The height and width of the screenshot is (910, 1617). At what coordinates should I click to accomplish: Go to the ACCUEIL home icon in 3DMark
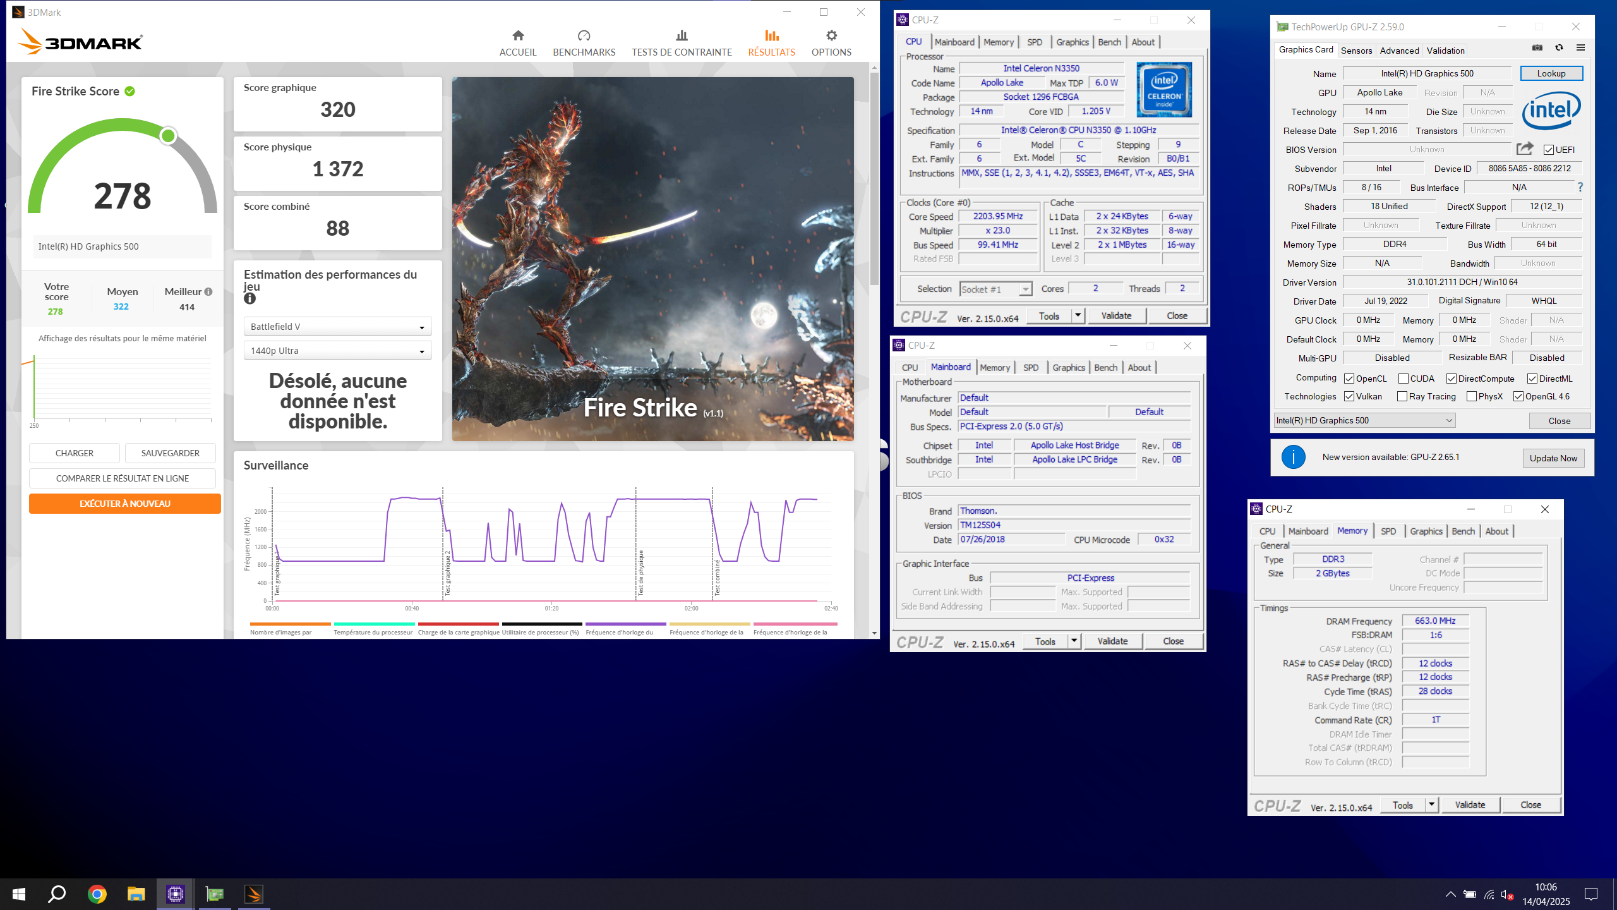click(518, 35)
